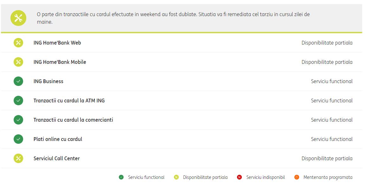This screenshot has width=366, height=195.
Task: Click the wrench icon beside Serviciul Call Center
Action: [x=18, y=158]
